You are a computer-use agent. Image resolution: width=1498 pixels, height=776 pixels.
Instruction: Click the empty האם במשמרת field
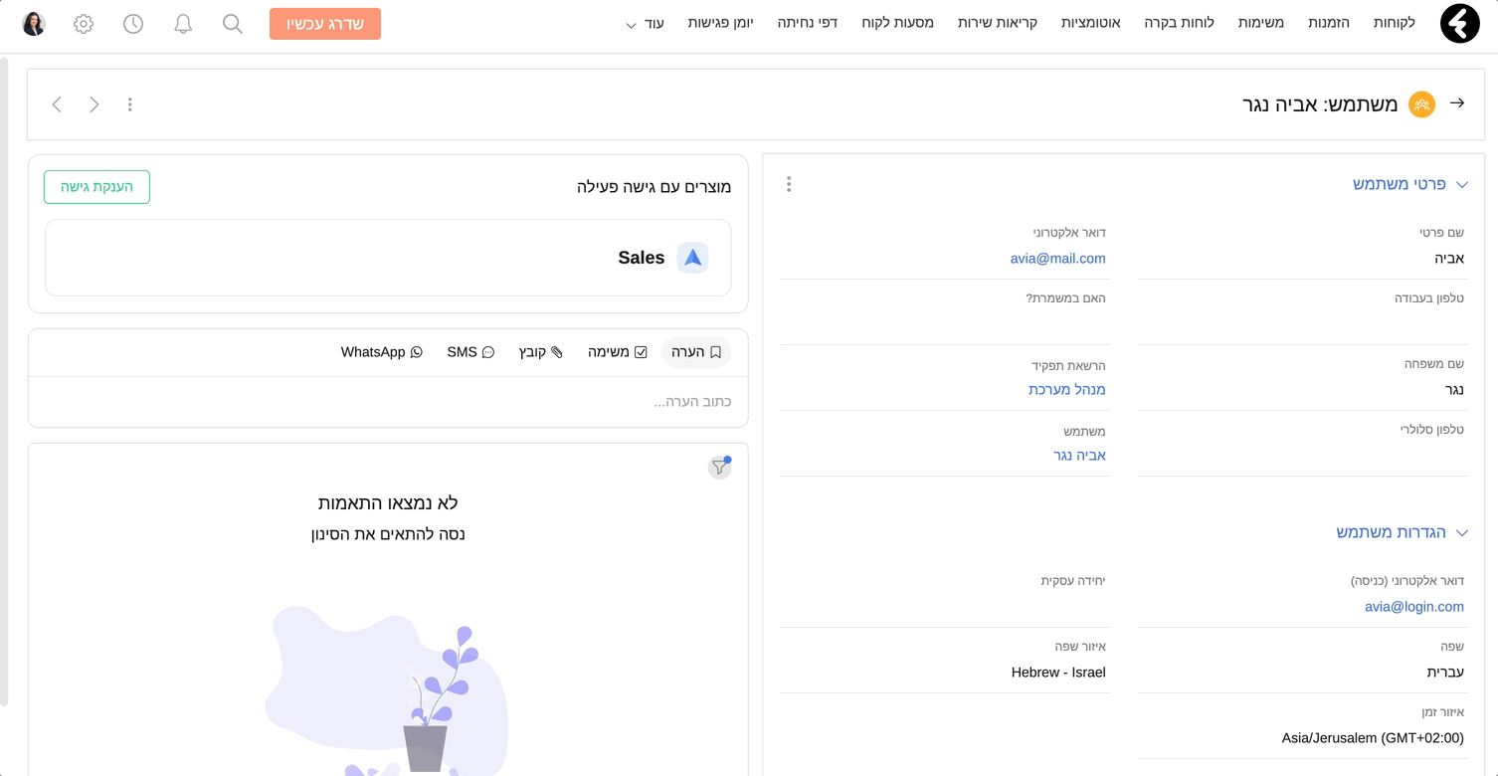point(944,324)
